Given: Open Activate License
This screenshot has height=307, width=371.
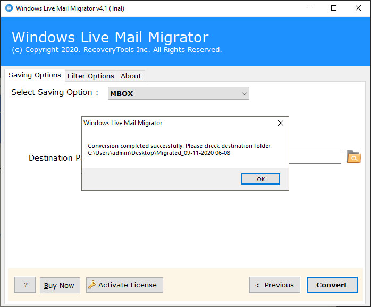Looking at the screenshot, I should click(x=124, y=285).
